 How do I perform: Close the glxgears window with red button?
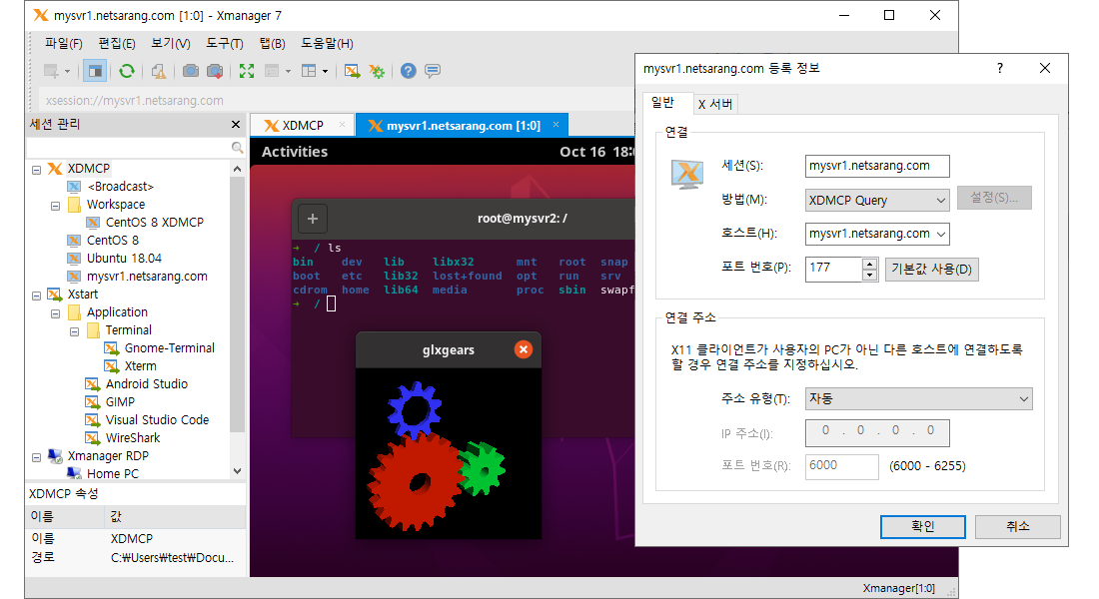click(524, 349)
